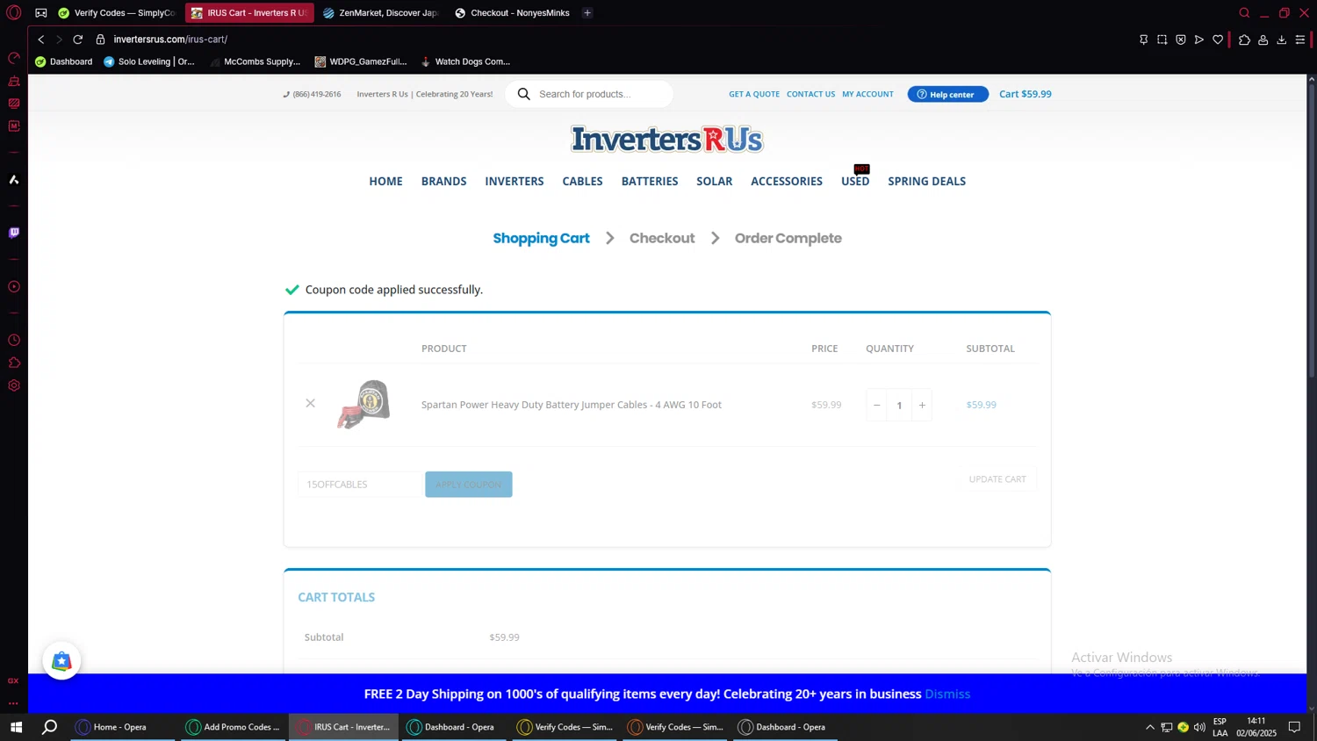Viewport: 1317px width, 741px height.
Task: Open extensions cube icon in toolbar
Action: tap(1244, 40)
